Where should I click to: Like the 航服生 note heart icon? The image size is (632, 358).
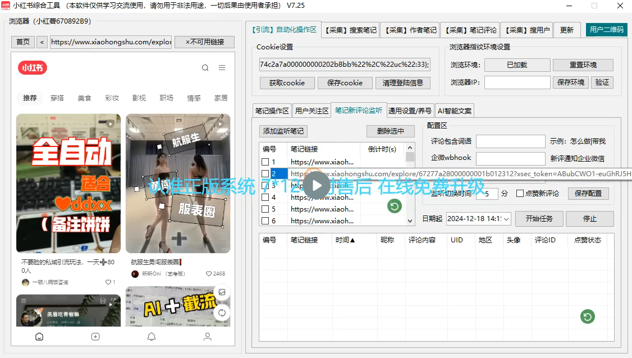(x=208, y=274)
